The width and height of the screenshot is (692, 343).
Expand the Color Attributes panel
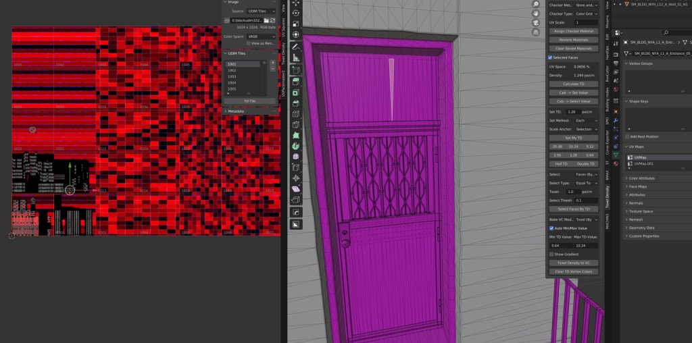click(x=642, y=178)
